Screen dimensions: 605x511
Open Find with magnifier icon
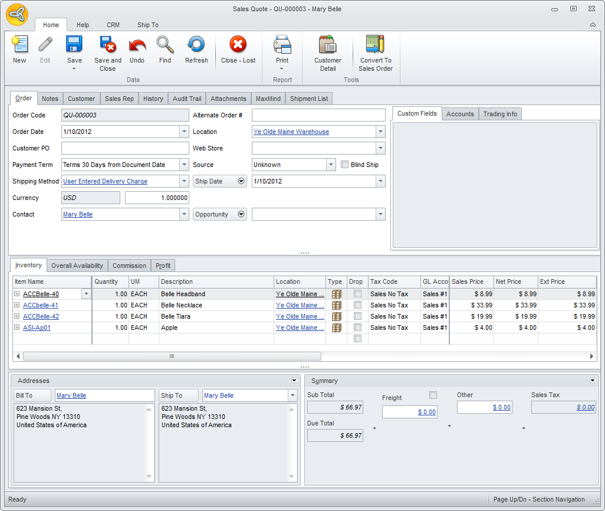(x=165, y=45)
